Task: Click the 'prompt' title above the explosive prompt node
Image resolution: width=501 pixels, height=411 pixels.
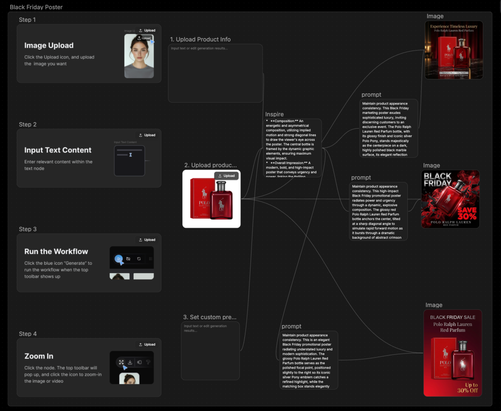Action: pyautogui.click(x=361, y=177)
